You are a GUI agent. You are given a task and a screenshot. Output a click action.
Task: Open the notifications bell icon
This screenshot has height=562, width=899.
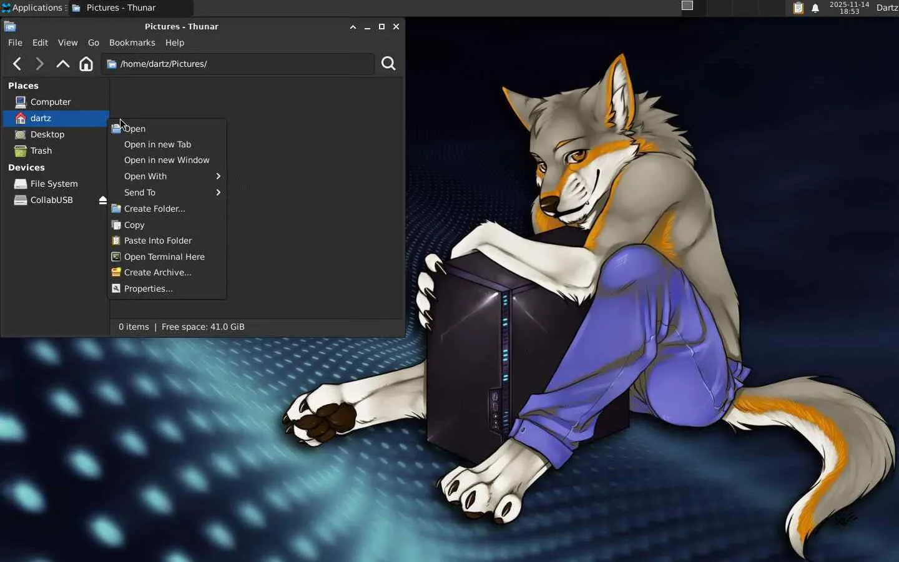(815, 8)
